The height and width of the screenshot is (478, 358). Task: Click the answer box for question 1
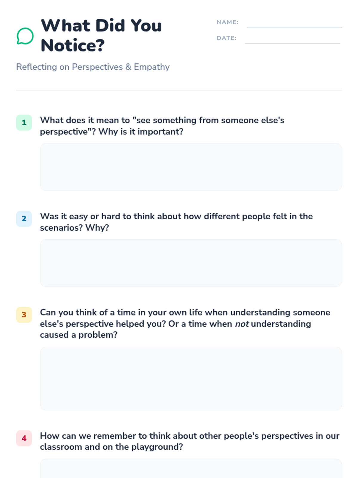point(191,167)
